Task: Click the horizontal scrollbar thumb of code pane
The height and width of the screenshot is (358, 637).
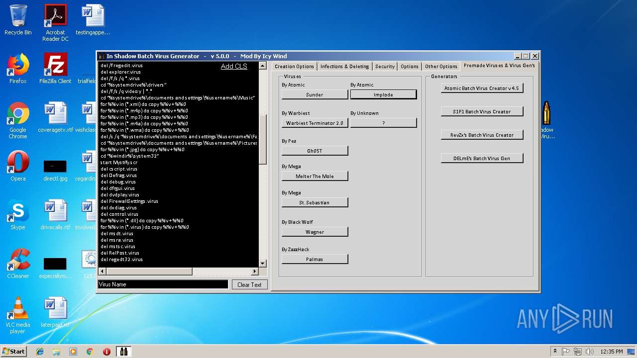Action: click(x=149, y=271)
